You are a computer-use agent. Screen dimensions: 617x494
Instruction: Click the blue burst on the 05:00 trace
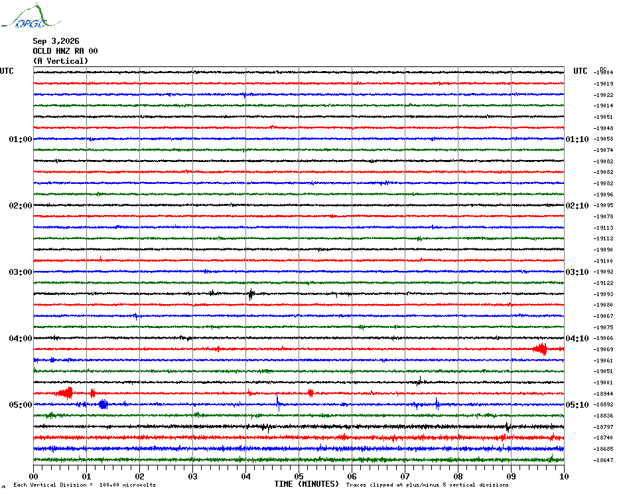(x=103, y=404)
